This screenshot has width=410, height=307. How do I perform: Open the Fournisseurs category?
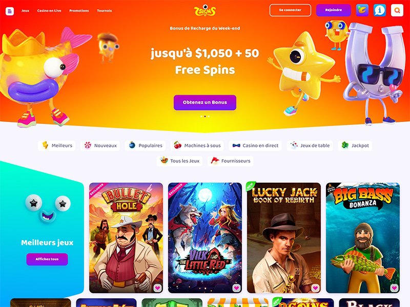click(231, 161)
